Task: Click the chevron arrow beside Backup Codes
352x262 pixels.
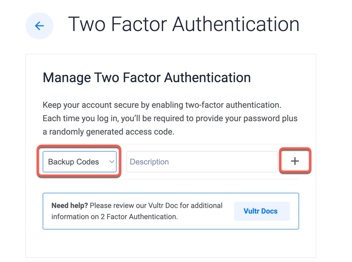Action: click(x=111, y=162)
